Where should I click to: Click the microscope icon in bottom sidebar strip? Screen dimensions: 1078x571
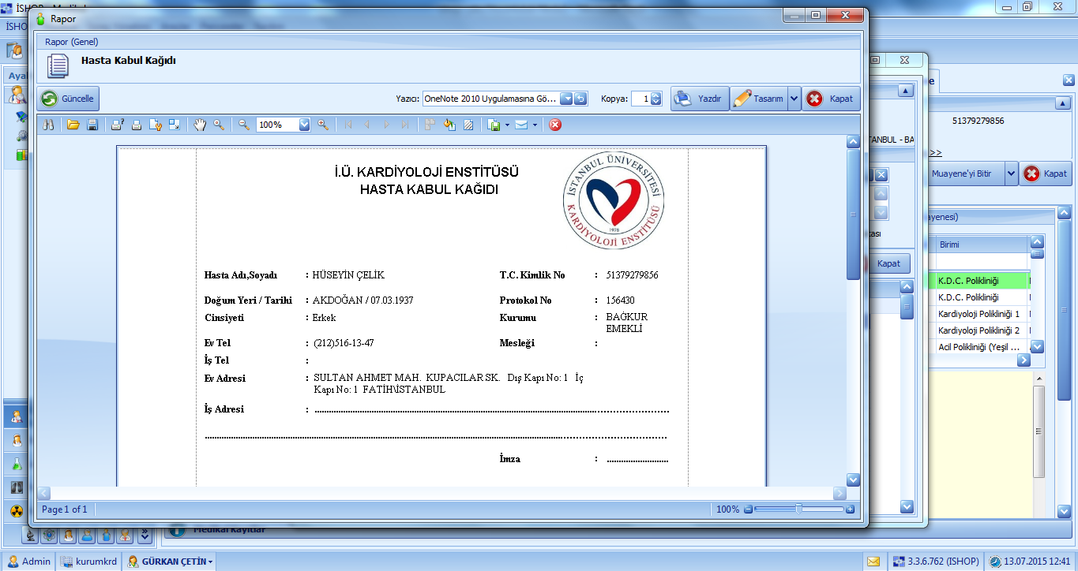31,536
